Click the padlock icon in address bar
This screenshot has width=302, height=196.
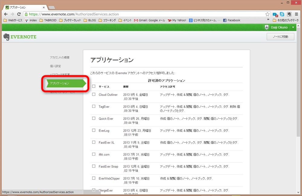26,14
